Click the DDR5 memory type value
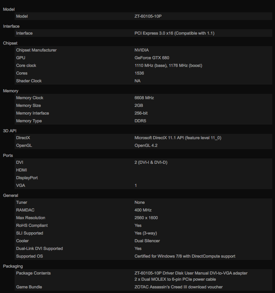 [x=140, y=121]
